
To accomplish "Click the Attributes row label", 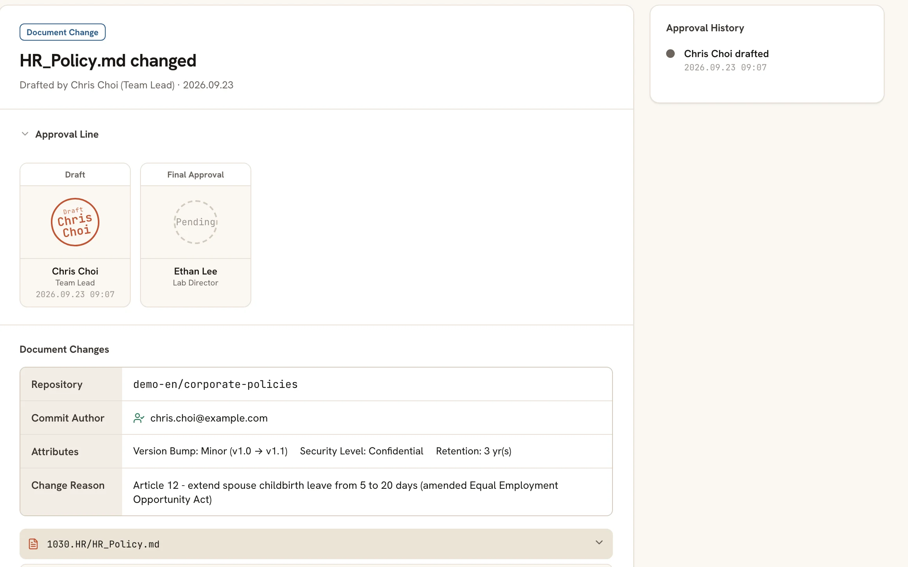I will (x=55, y=452).
